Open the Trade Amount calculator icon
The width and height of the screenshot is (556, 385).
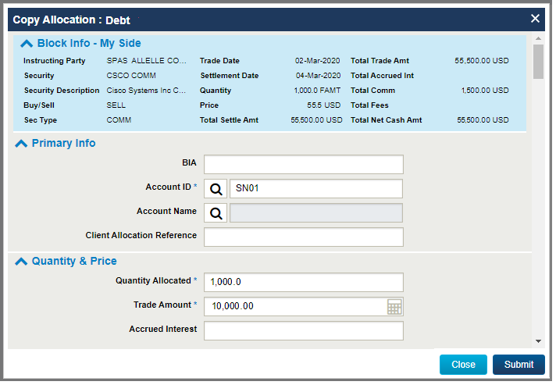pos(394,307)
